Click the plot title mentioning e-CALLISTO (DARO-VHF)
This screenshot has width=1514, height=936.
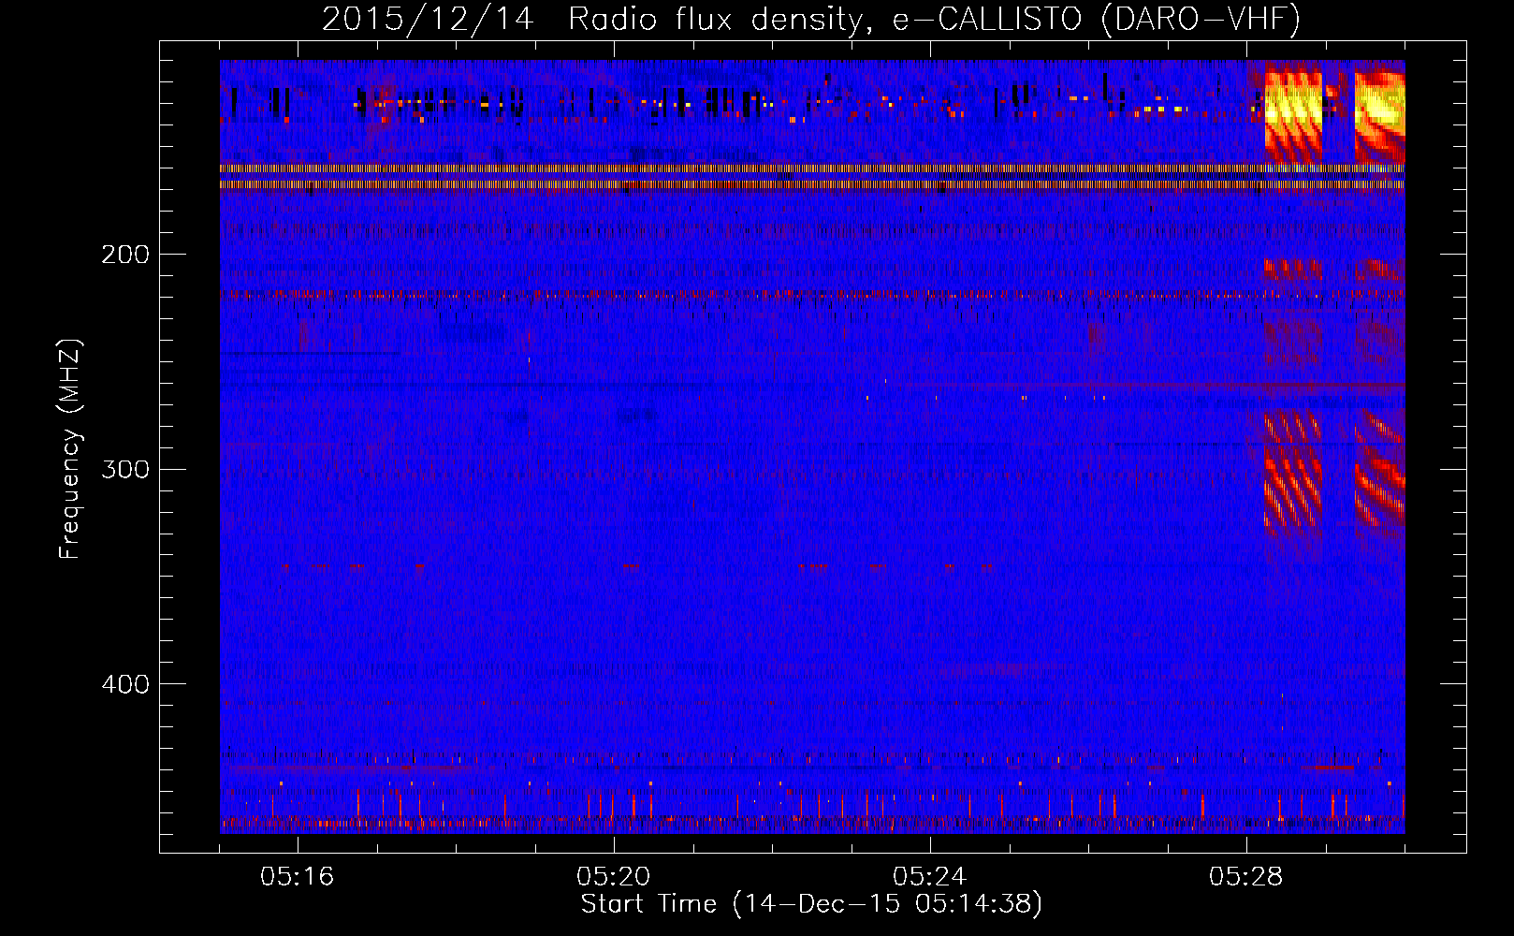(811, 20)
